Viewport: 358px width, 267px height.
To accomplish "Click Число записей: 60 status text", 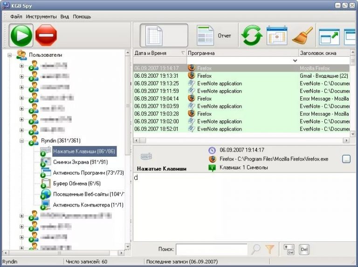I will [86, 261].
